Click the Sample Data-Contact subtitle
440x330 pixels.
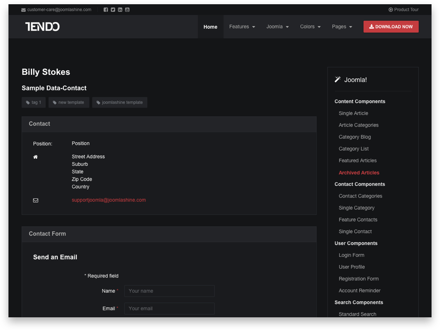pyautogui.click(x=54, y=88)
